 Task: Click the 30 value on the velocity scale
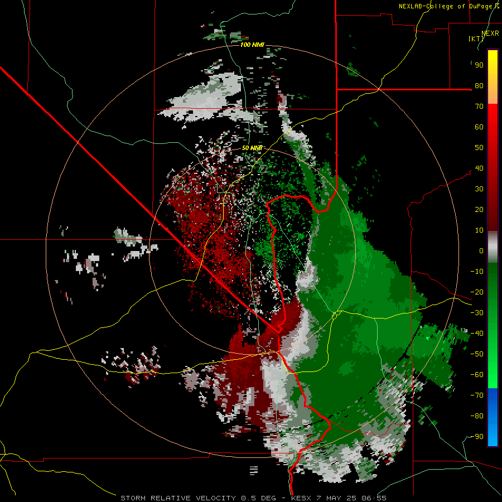tap(479, 189)
